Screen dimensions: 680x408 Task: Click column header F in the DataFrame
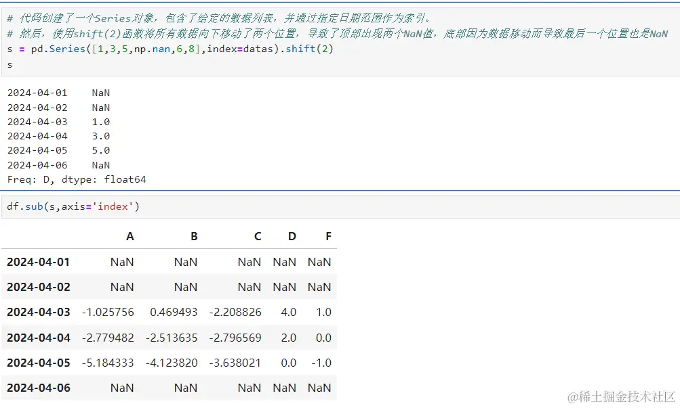coord(328,236)
